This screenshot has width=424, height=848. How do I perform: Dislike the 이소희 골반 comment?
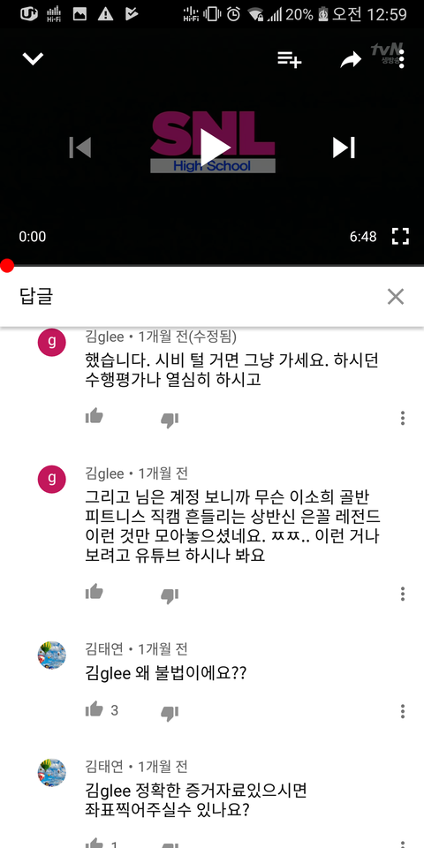(170, 596)
